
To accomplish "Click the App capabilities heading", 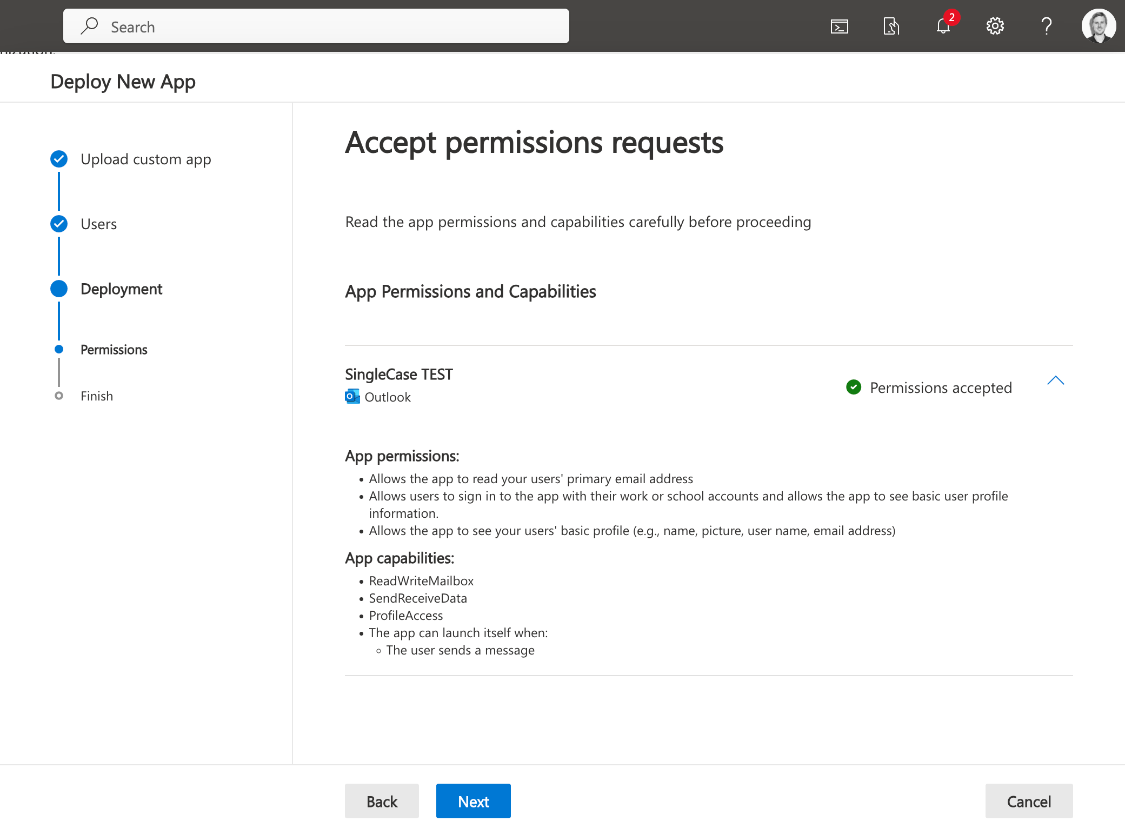I will click(400, 558).
